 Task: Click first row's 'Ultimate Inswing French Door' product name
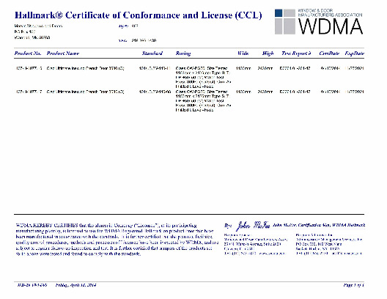click(x=86, y=68)
